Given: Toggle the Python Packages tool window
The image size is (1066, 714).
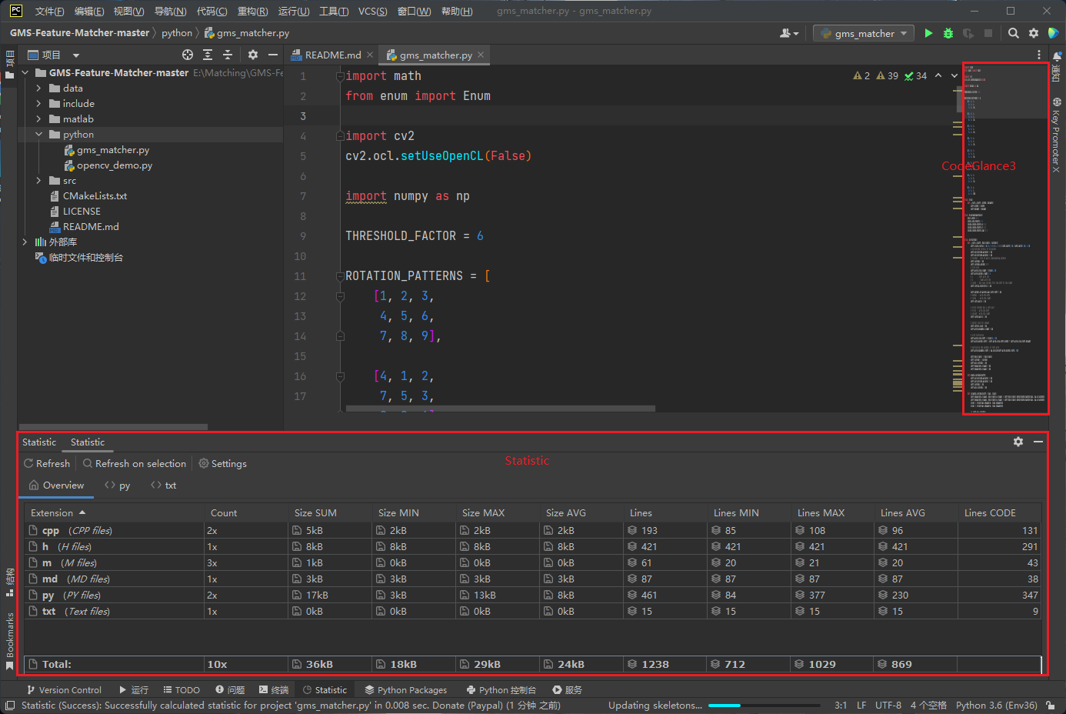Looking at the screenshot, I should pyautogui.click(x=405, y=690).
